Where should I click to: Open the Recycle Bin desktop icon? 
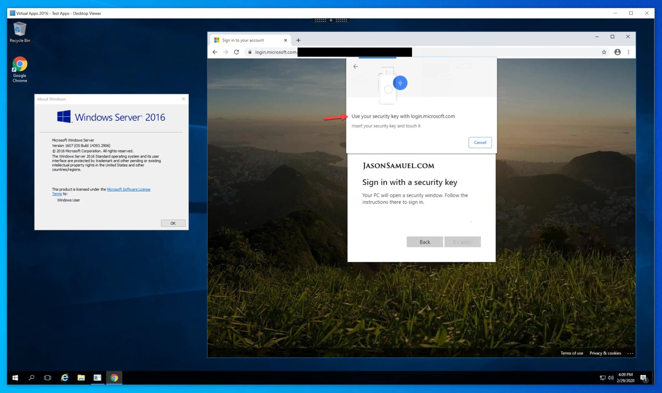pos(20,32)
